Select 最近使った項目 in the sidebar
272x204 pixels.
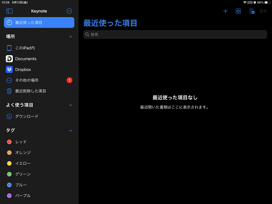39,23
